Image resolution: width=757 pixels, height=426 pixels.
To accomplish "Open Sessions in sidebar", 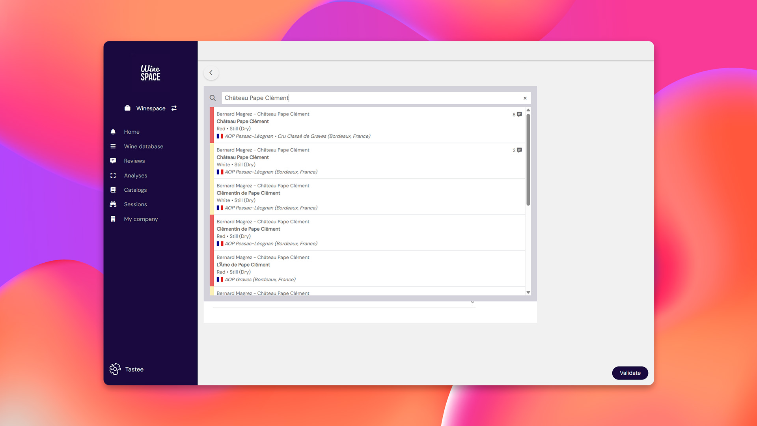I will pos(135,204).
